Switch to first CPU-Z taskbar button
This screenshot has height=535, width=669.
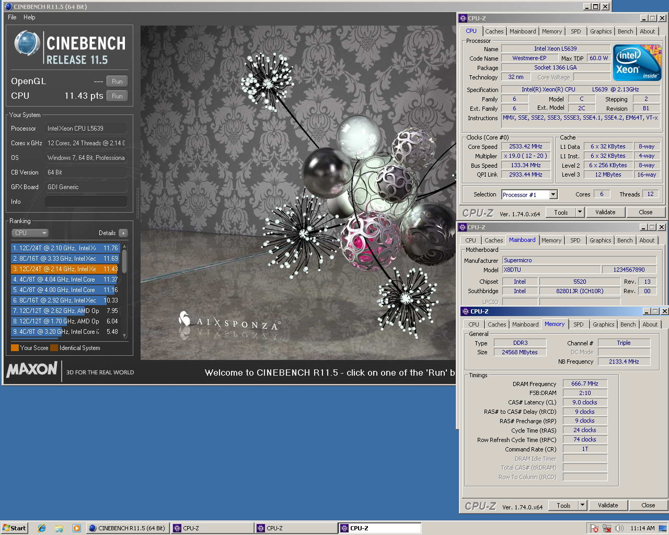click(212, 528)
